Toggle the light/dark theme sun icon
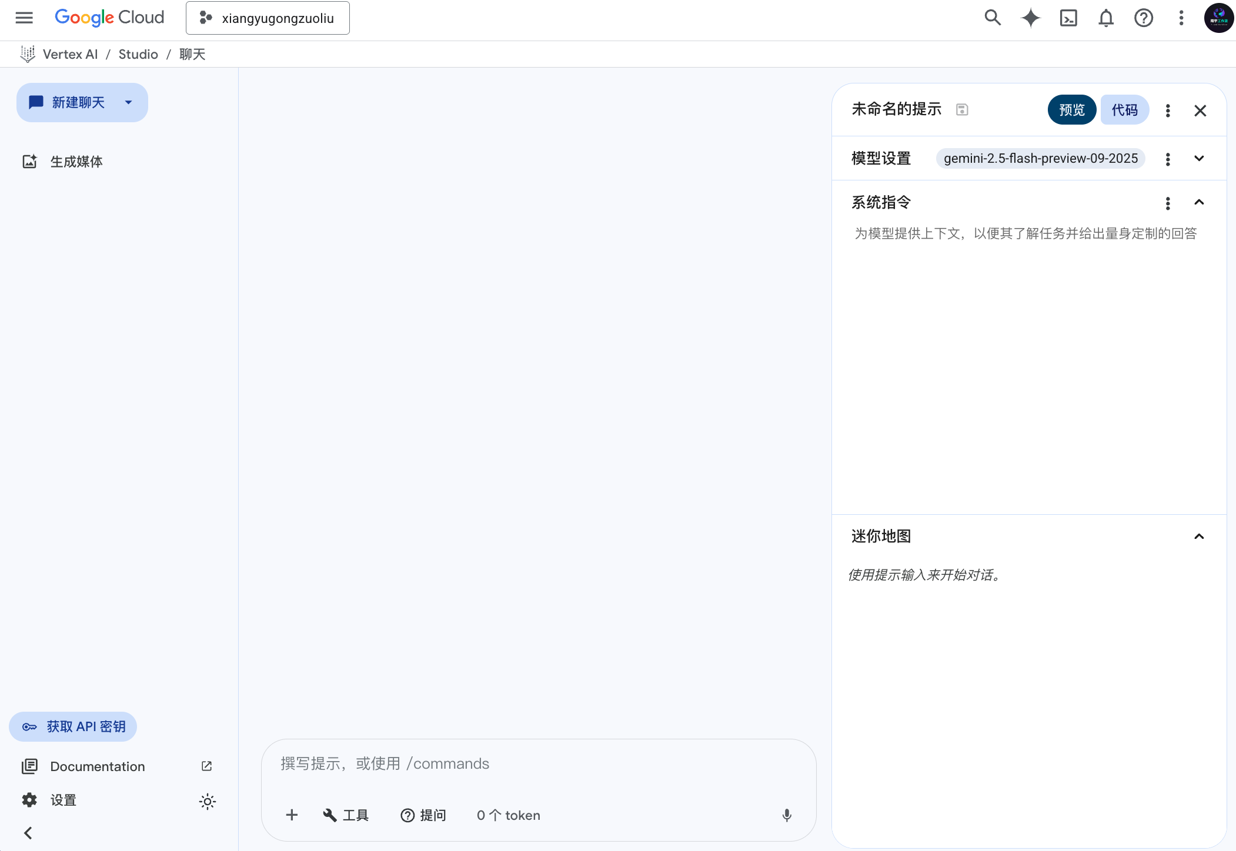The image size is (1236, 851). (207, 800)
